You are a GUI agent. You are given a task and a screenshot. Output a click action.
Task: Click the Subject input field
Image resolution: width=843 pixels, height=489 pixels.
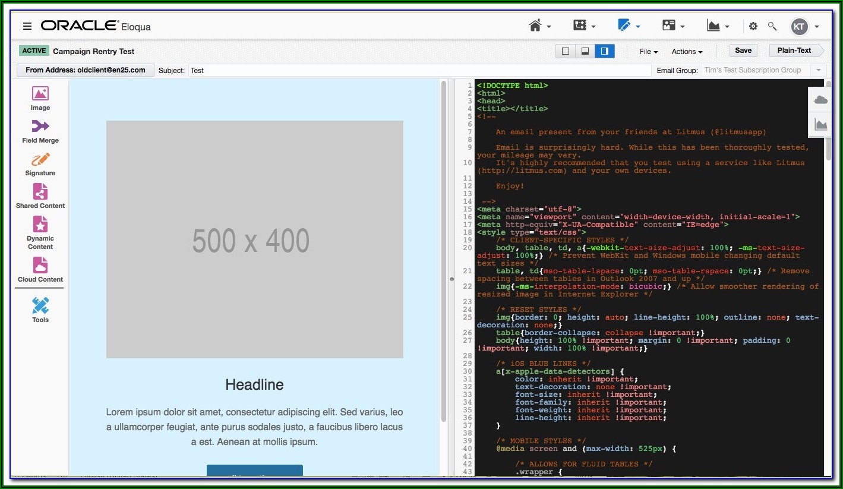(419, 70)
